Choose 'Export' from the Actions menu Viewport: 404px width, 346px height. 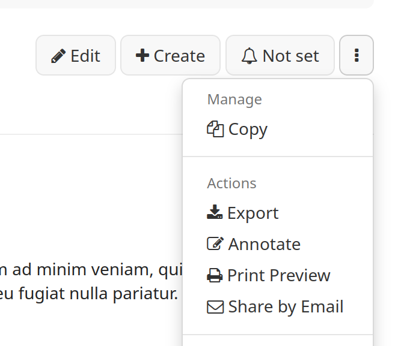point(252,213)
